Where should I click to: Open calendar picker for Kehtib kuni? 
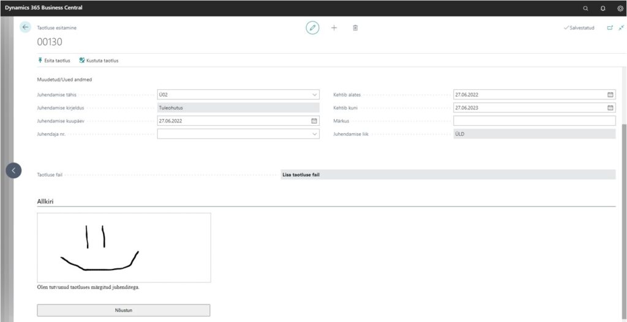tap(610, 108)
